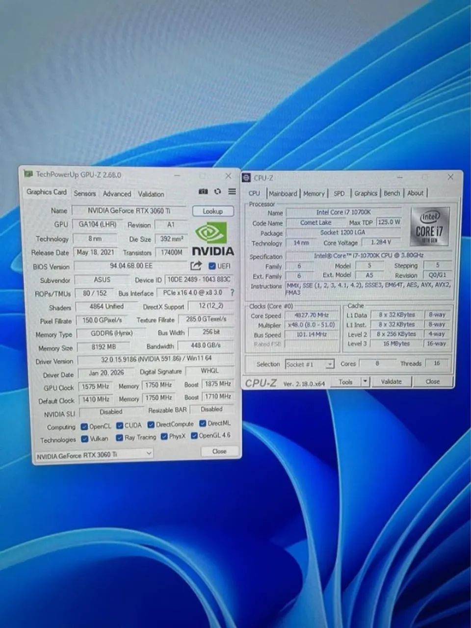Click the BIOS share/export icon

tap(196, 266)
